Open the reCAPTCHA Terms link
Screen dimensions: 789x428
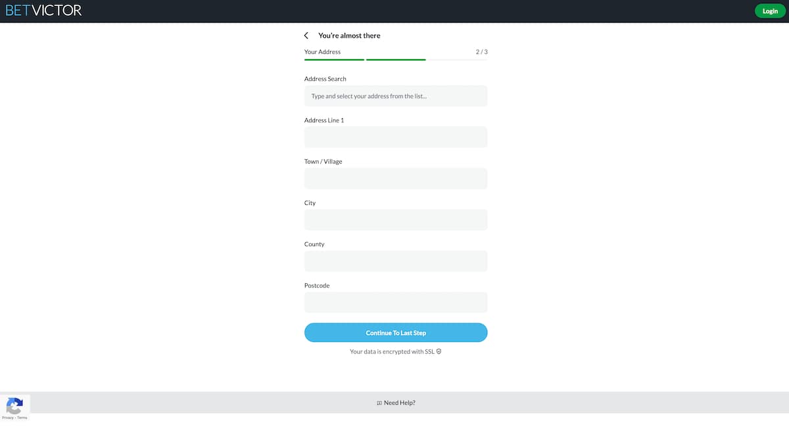pos(22,418)
